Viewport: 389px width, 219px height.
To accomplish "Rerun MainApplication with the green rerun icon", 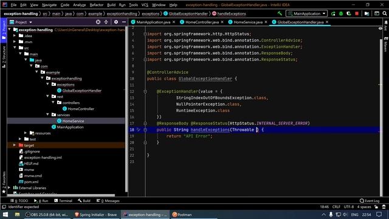I will pyautogui.click(x=333, y=13).
